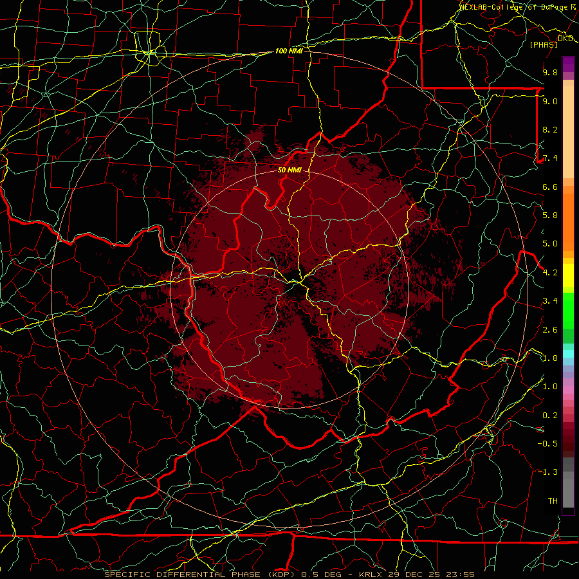Click the 9.8 value on color scale

[550, 72]
